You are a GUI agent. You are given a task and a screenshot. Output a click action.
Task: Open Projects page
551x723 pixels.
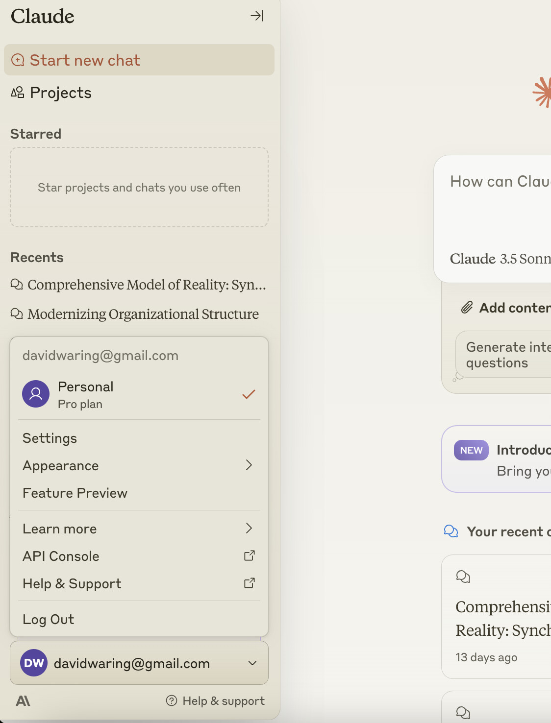[139, 93]
